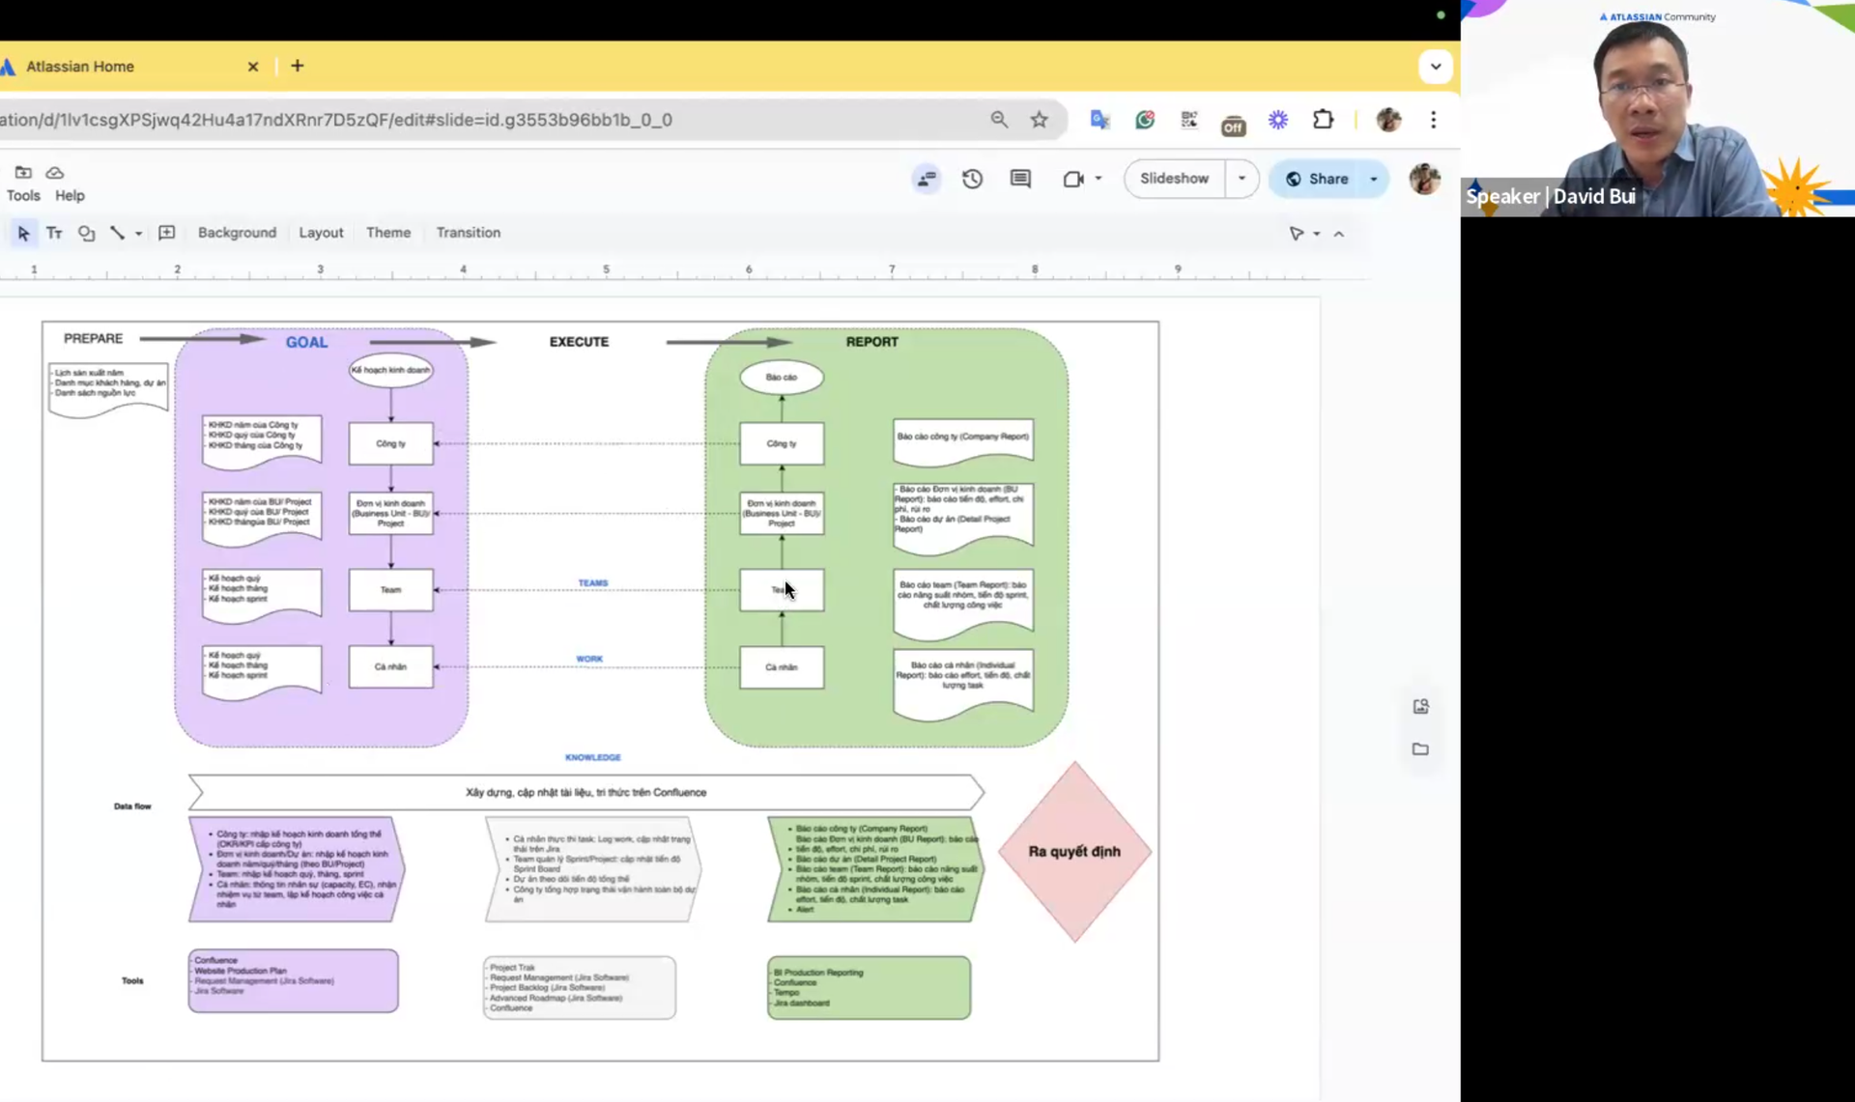Open the Chrome profile avatar
The width and height of the screenshot is (1855, 1102).
(1388, 120)
